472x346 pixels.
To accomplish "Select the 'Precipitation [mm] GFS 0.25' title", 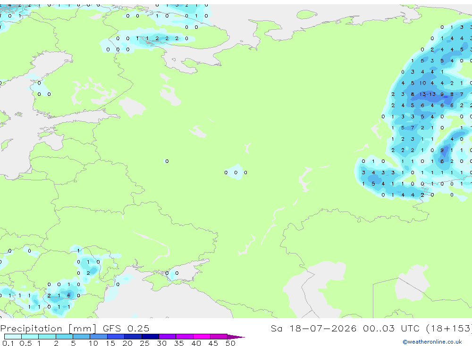I will coord(75,328).
